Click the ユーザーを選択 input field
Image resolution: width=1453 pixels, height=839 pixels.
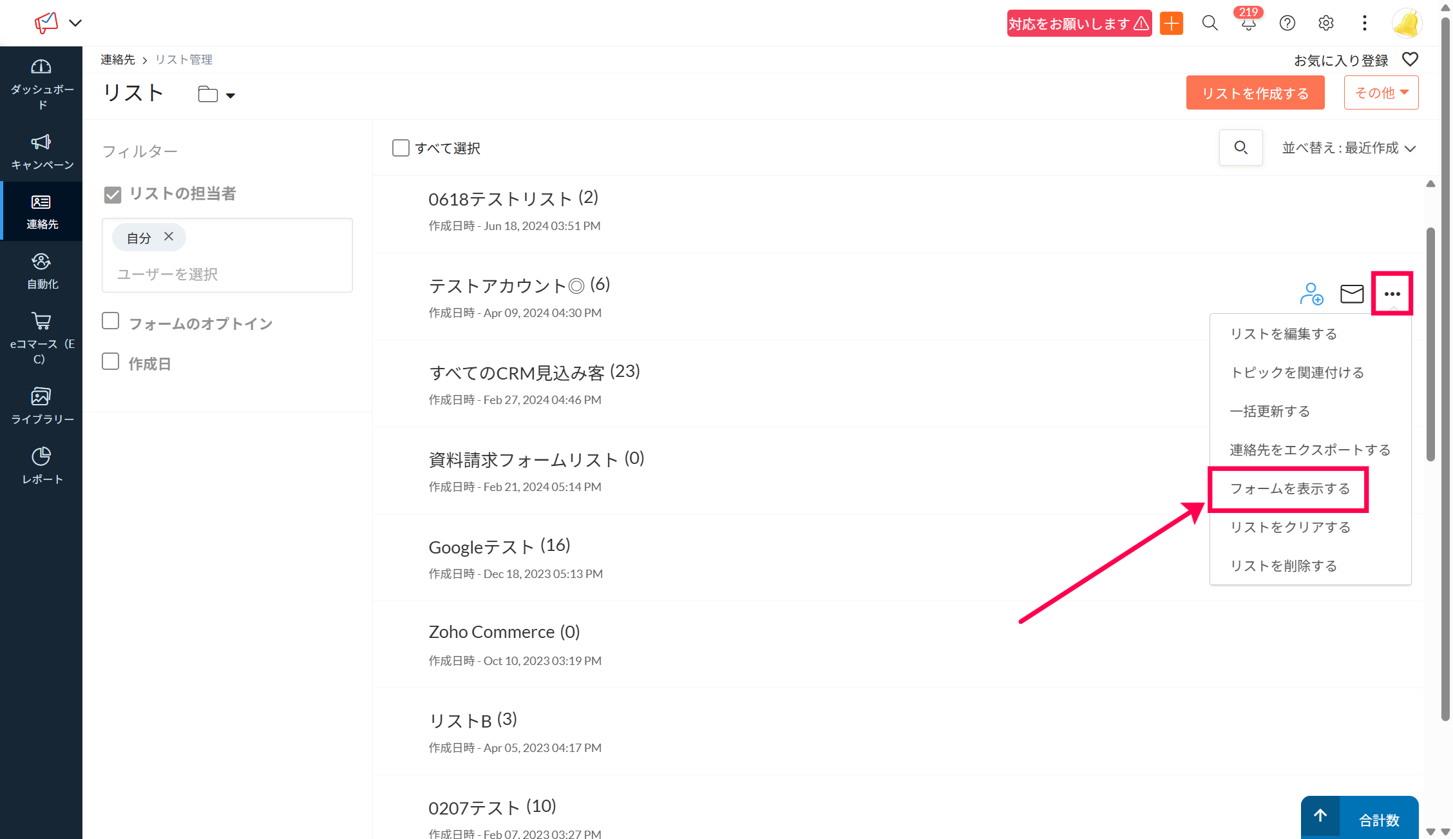coord(227,274)
